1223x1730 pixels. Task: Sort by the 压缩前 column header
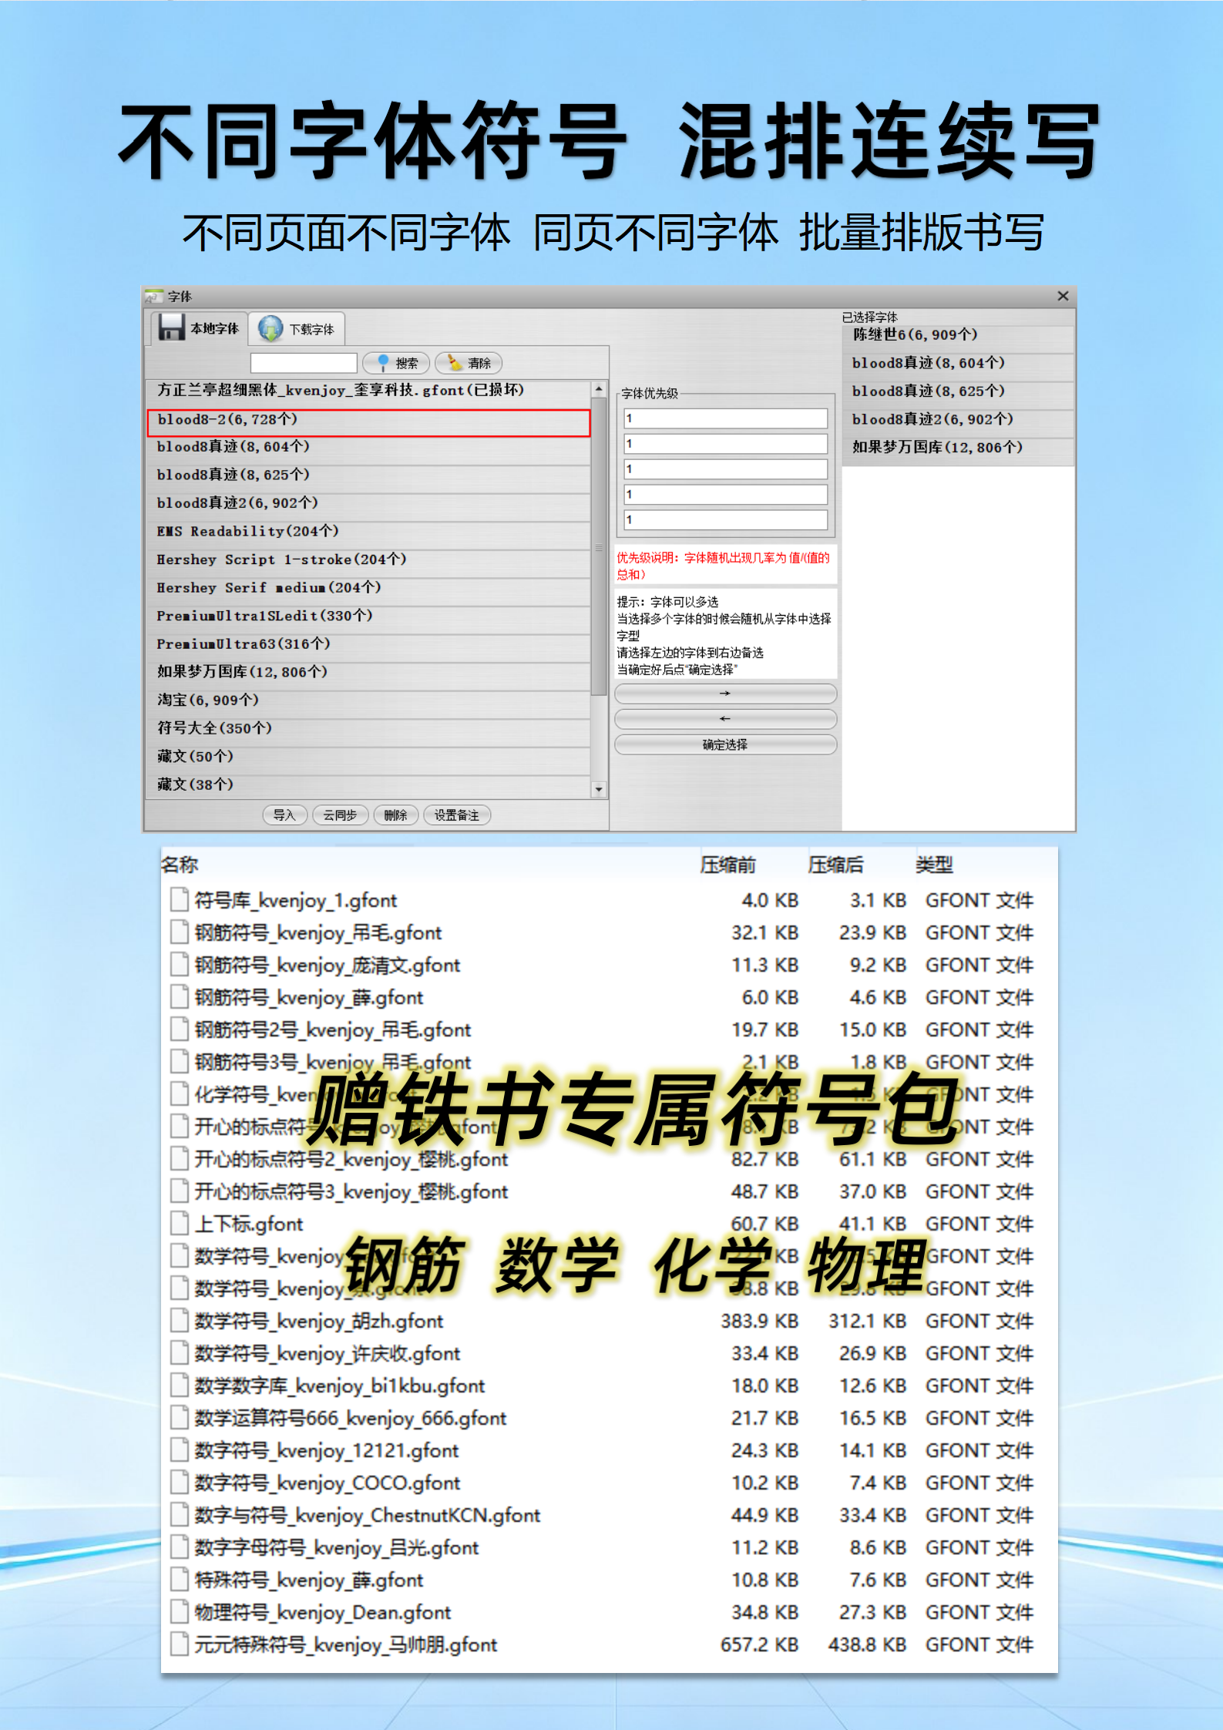pos(727,865)
